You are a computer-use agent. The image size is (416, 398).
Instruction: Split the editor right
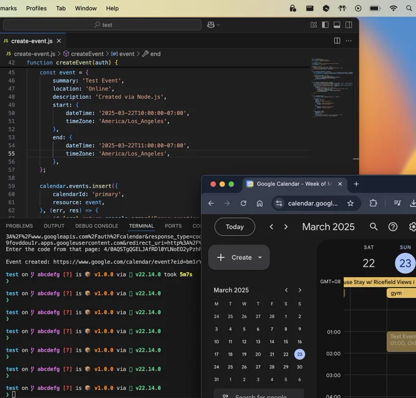click(x=337, y=41)
